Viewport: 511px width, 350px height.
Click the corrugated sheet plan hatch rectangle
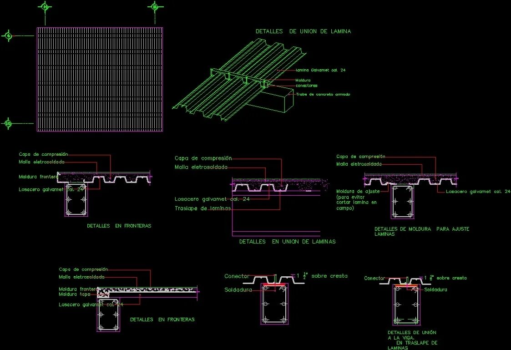(x=100, y=80)
